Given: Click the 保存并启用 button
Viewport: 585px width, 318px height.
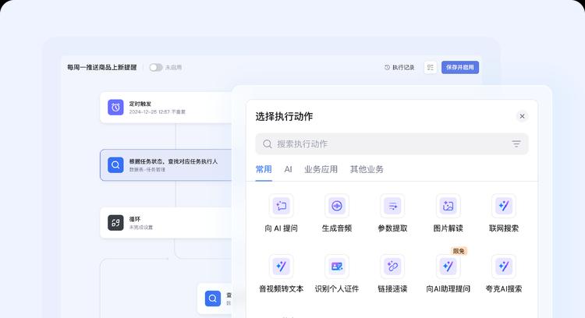Looking at the screenshot, I should click(x=460, y=68).
